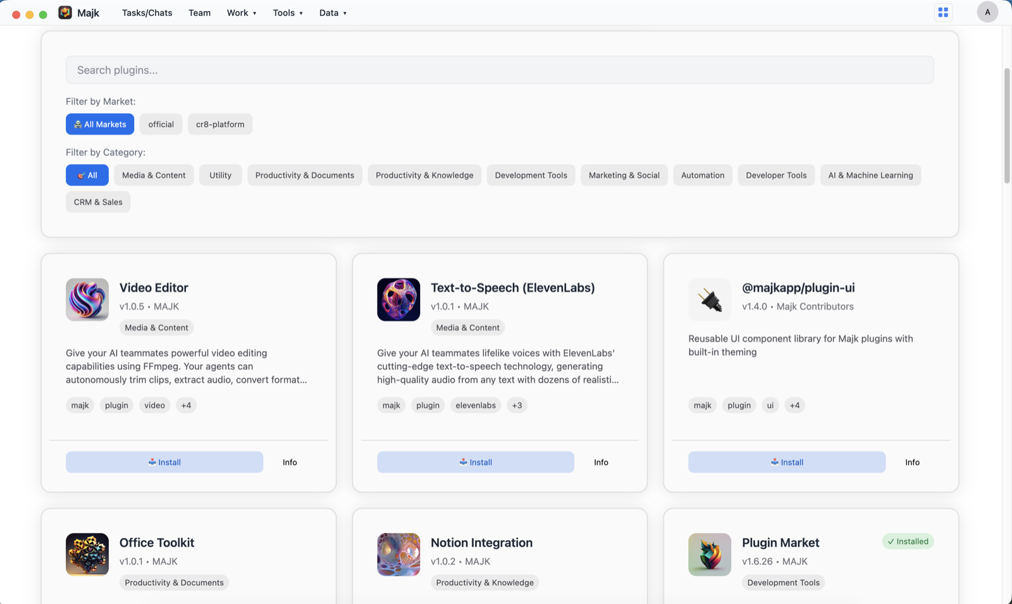The height and width of the screenshot is (604, 1012).
Task: Click the 'ui' tag on plugin-ui card
Action: pyautogui.click(x=770, y=405)
